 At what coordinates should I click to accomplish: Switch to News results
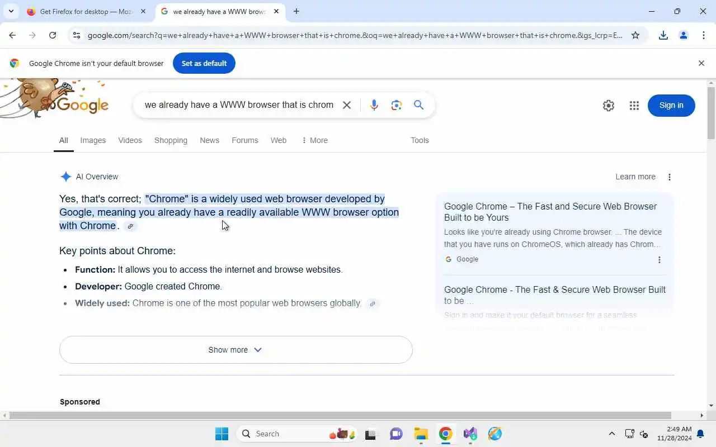[209, 140]
